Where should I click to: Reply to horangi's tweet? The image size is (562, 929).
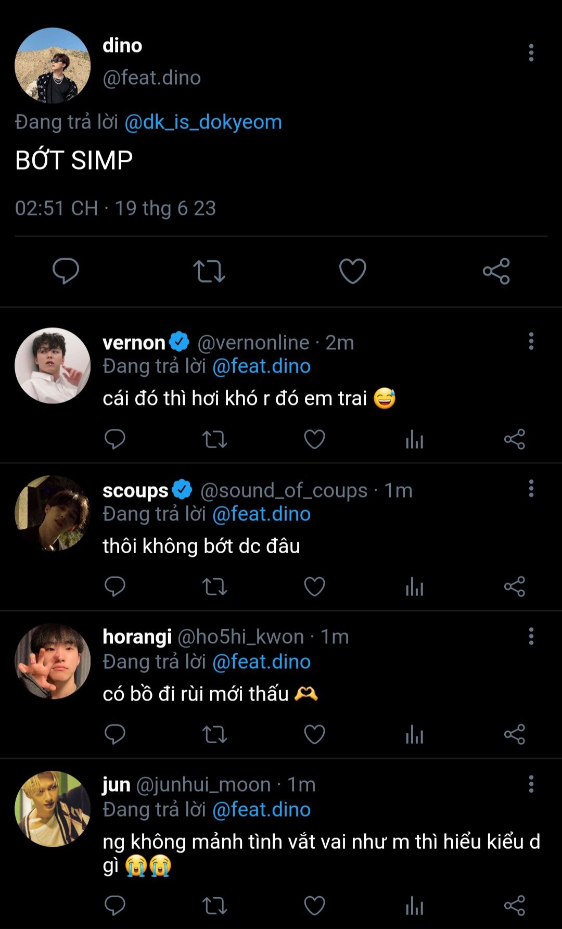[115, 734]
